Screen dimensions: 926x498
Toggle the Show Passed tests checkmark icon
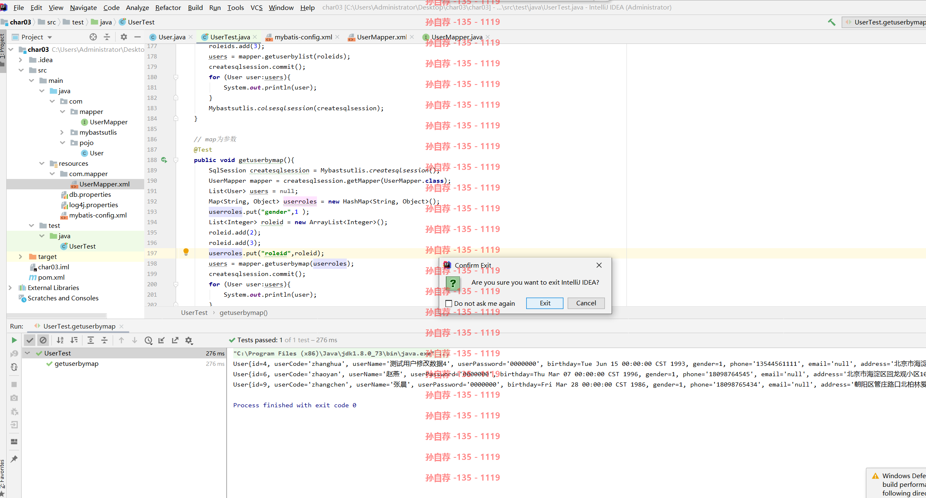pos(30,340)
